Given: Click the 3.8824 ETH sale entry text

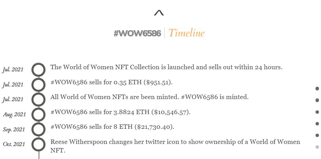Looking at the screenshot, I should pyautogui.click(x=120, y=112).
